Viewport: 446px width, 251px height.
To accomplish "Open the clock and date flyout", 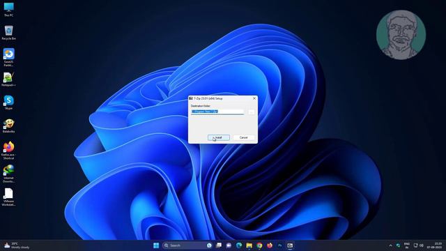I will click(x=435, y=245).
